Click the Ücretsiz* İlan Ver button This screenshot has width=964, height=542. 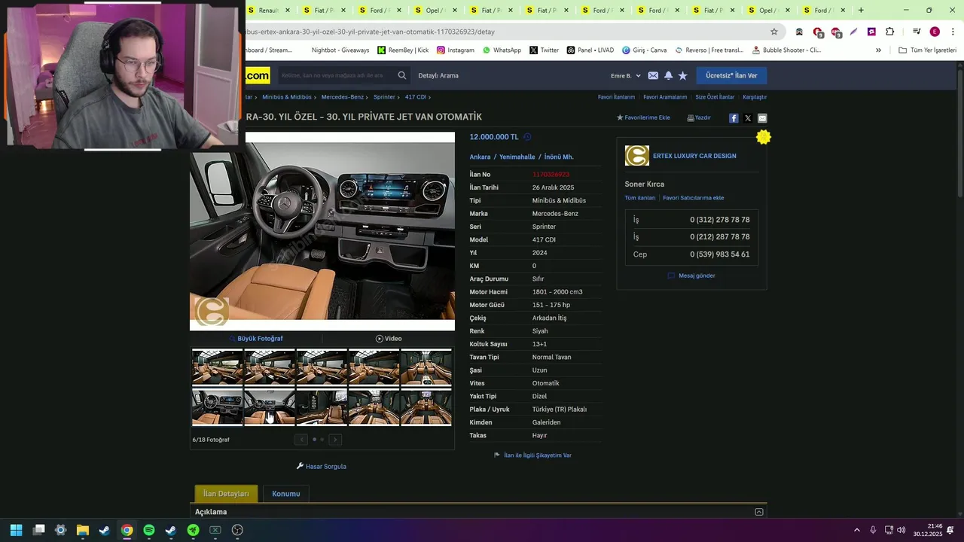[731, 75]
